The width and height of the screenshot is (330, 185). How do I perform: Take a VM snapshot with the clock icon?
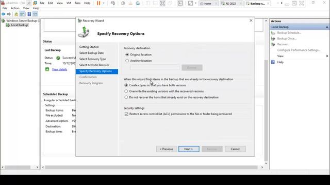[x=123, y=3]
